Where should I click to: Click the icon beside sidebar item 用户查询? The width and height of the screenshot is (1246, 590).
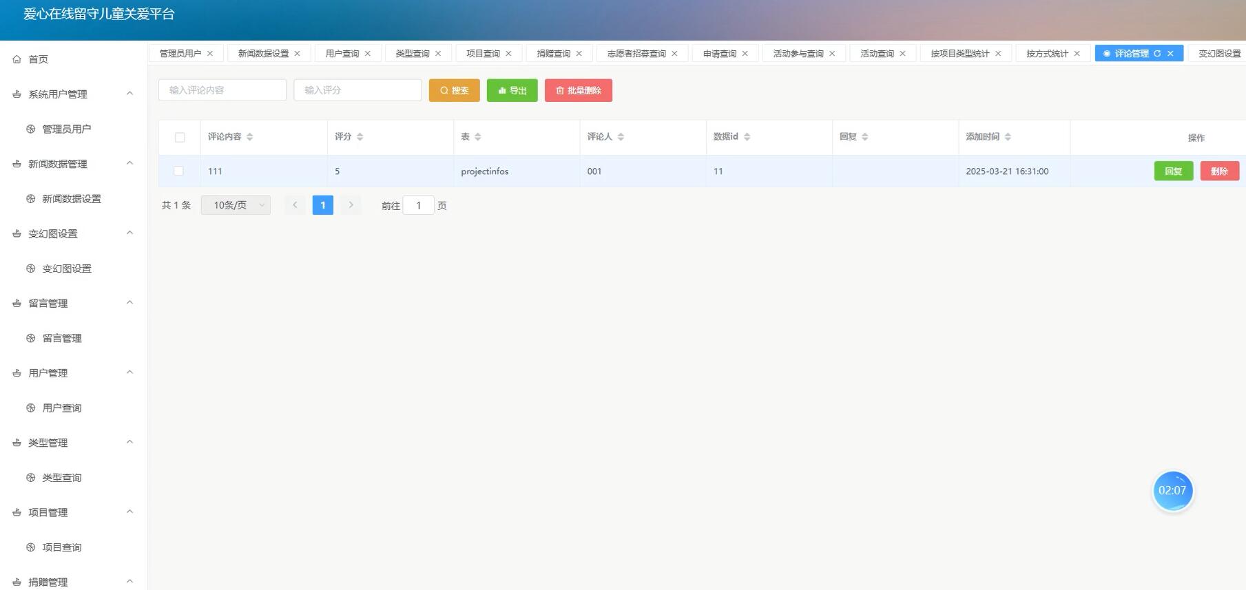coord(30,408)
